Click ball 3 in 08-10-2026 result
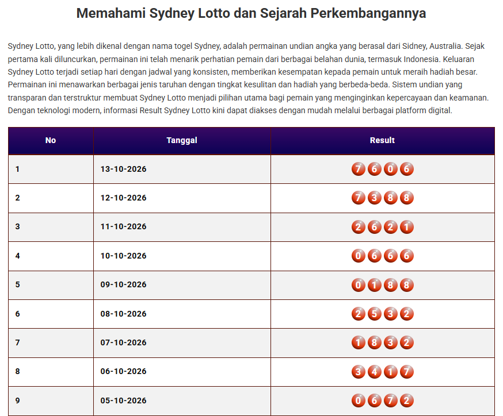Image resolution: width=503 pixels, height=416 pixels. click(x=390, y=314)
